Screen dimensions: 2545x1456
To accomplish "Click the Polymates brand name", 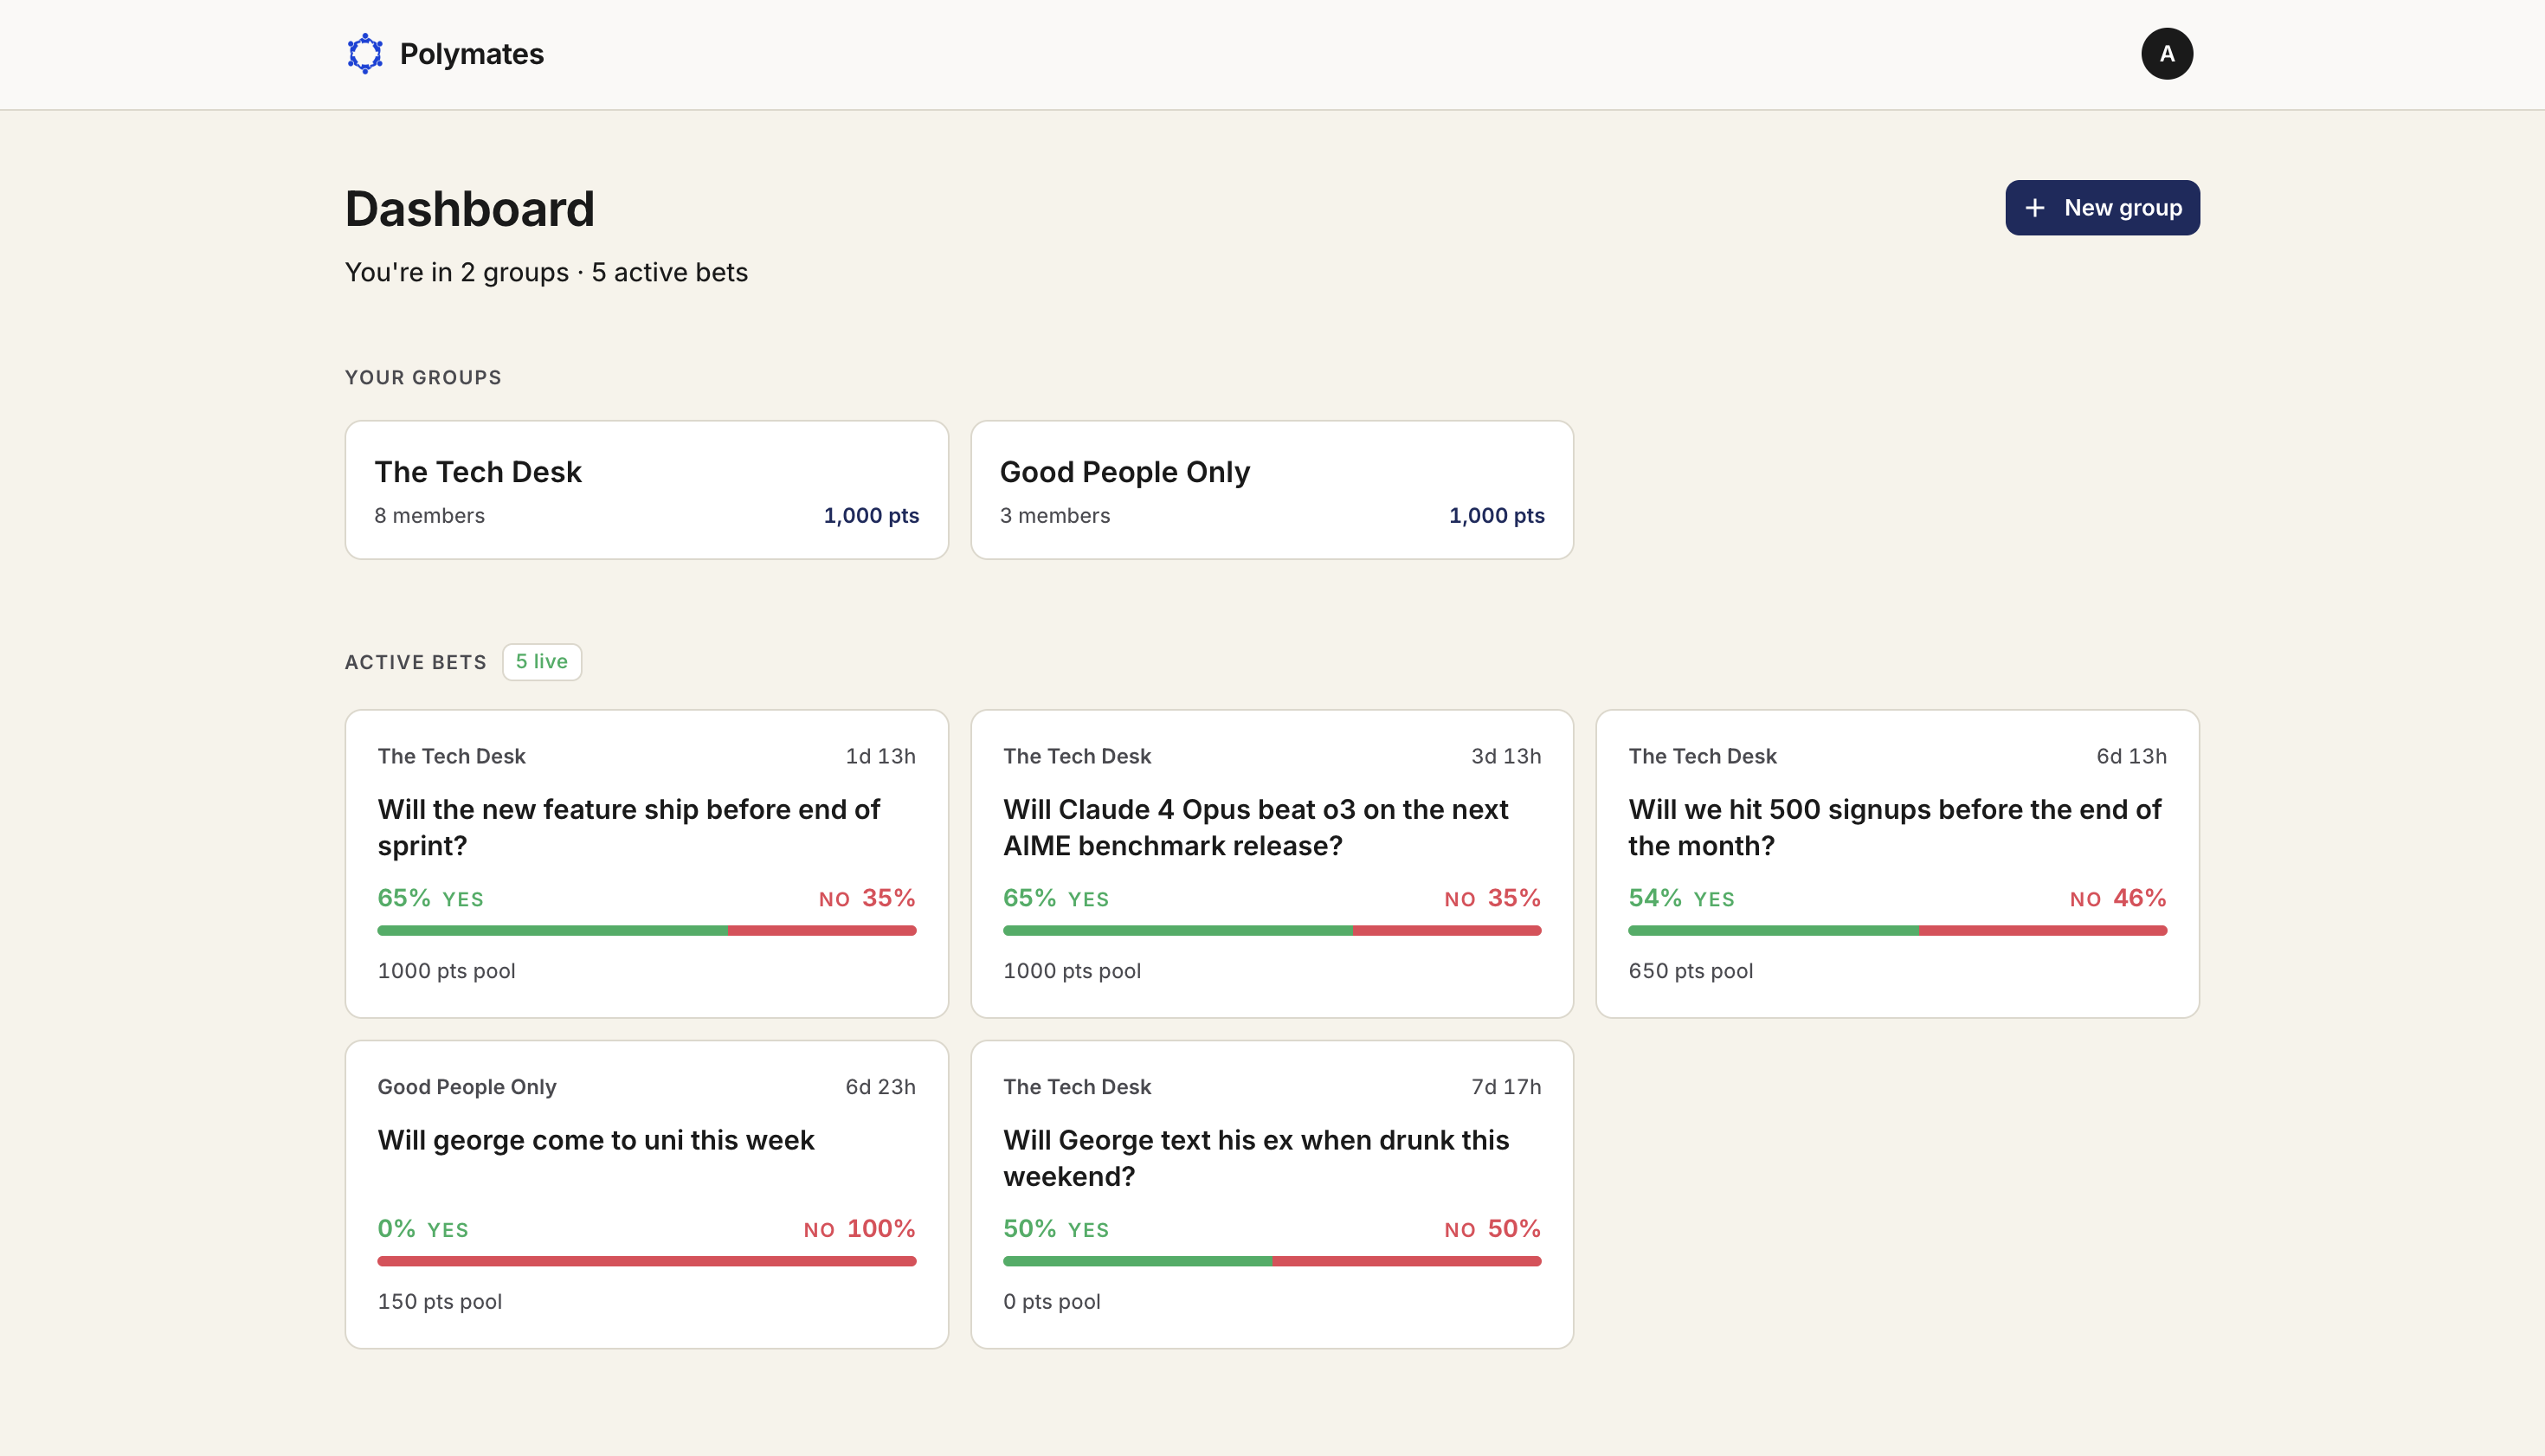I will (471, 54).
